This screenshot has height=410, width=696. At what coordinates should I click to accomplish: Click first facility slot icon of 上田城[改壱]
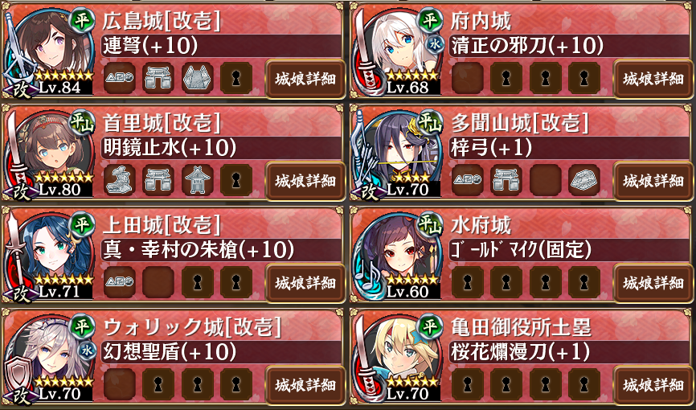click(120, 282)
